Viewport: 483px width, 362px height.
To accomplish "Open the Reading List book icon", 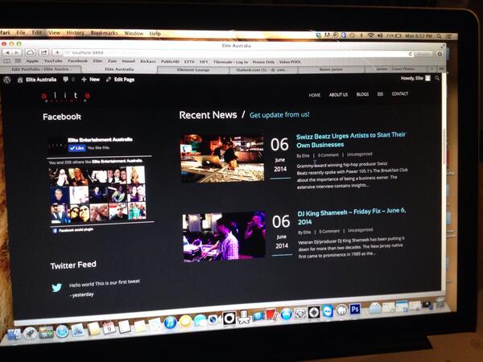I will (x=6, y=61).
